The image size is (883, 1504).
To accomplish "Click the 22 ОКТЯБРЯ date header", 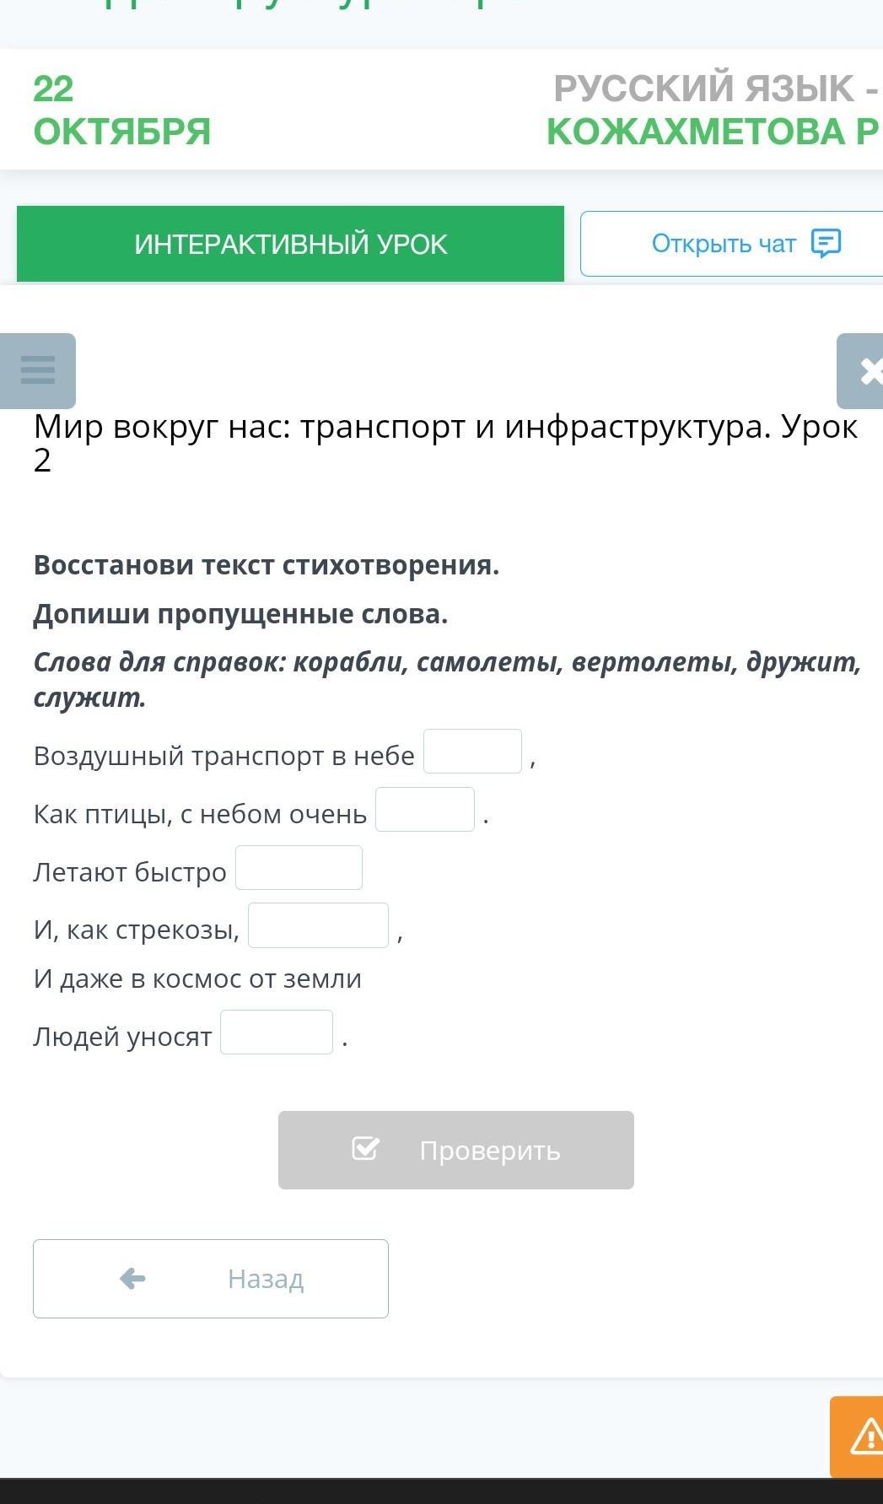I will coord(121,110).
